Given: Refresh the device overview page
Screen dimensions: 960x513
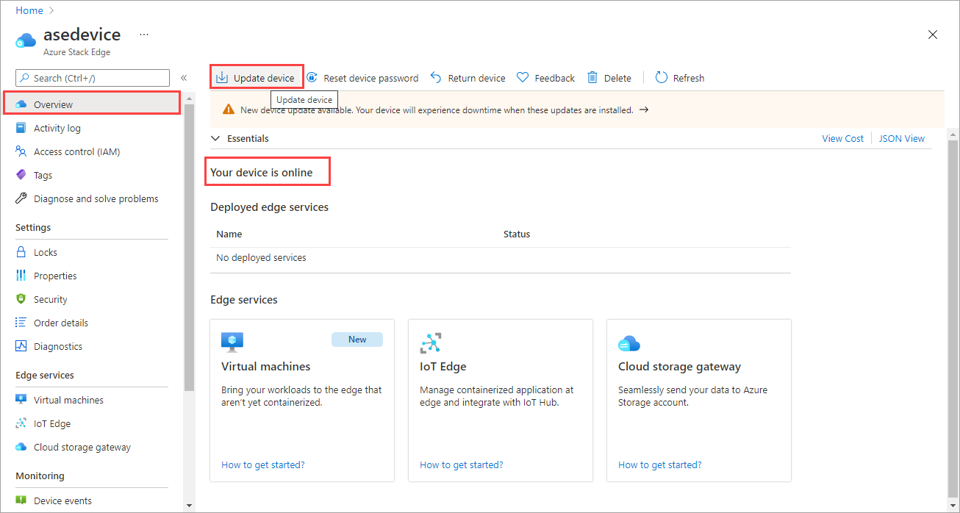Looking at the screenshot, I should 679,77.
